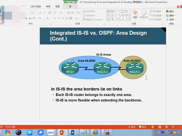Click bullet 'Each IS-IS router belongs to exactly one area.'
The image size is (182, 136).
pos(93,95)
